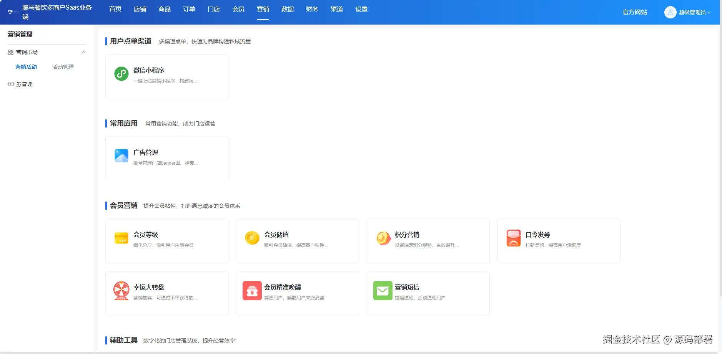Screen dimensions: 722x354
Task: Select the 营销 top menu
Action: tap(263, 9)
